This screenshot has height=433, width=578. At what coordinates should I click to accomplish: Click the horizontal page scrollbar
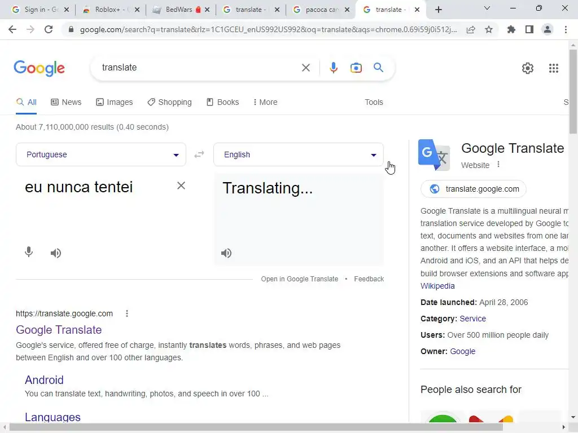coord(256,427)
